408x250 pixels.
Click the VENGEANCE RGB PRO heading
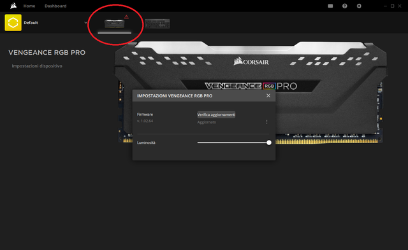coord(47,52)
